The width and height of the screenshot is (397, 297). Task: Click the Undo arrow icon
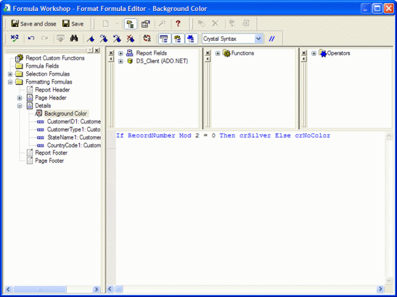click(x=31, y=38)
